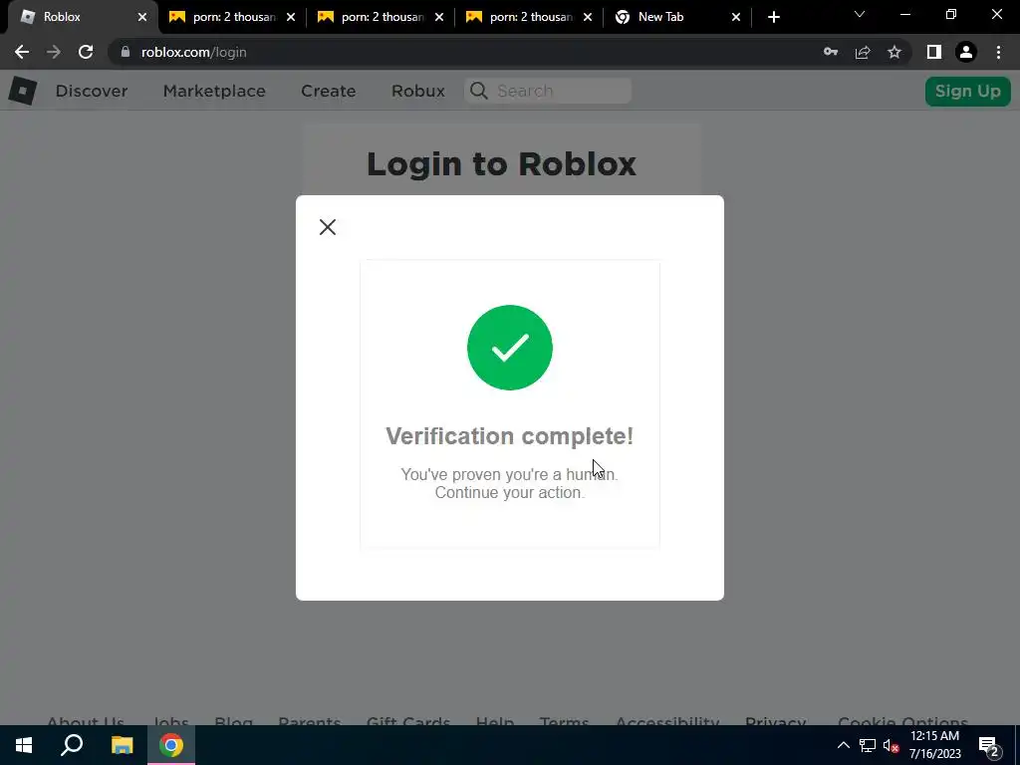
Task: Open the clock showing 12:15 AM
Action: tap(934, 745)
